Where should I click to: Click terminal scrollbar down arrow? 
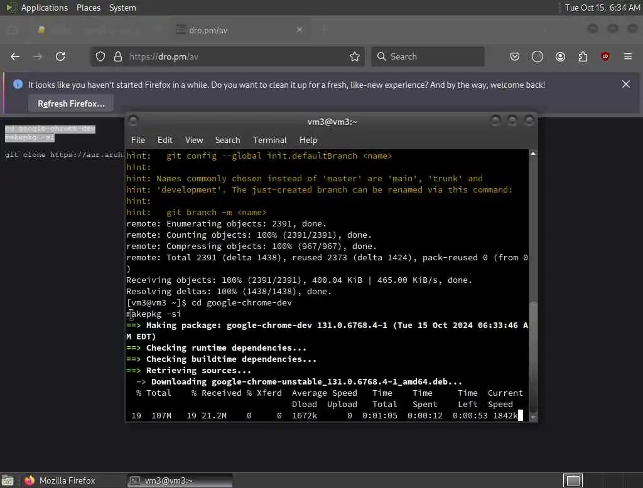click(x=532, y=418)
